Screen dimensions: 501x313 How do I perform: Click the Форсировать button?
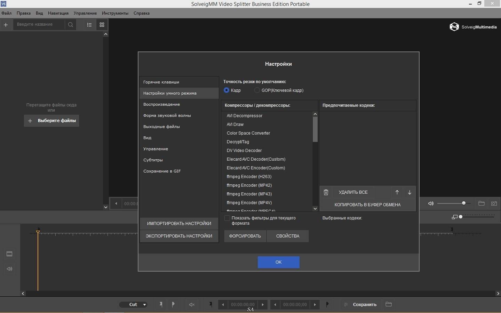click(245, 236)
